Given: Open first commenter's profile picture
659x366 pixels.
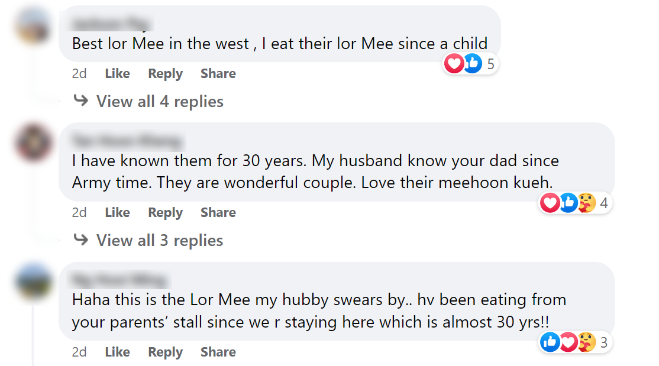Looking at the screenshot, I should click(x=34, y=27).
